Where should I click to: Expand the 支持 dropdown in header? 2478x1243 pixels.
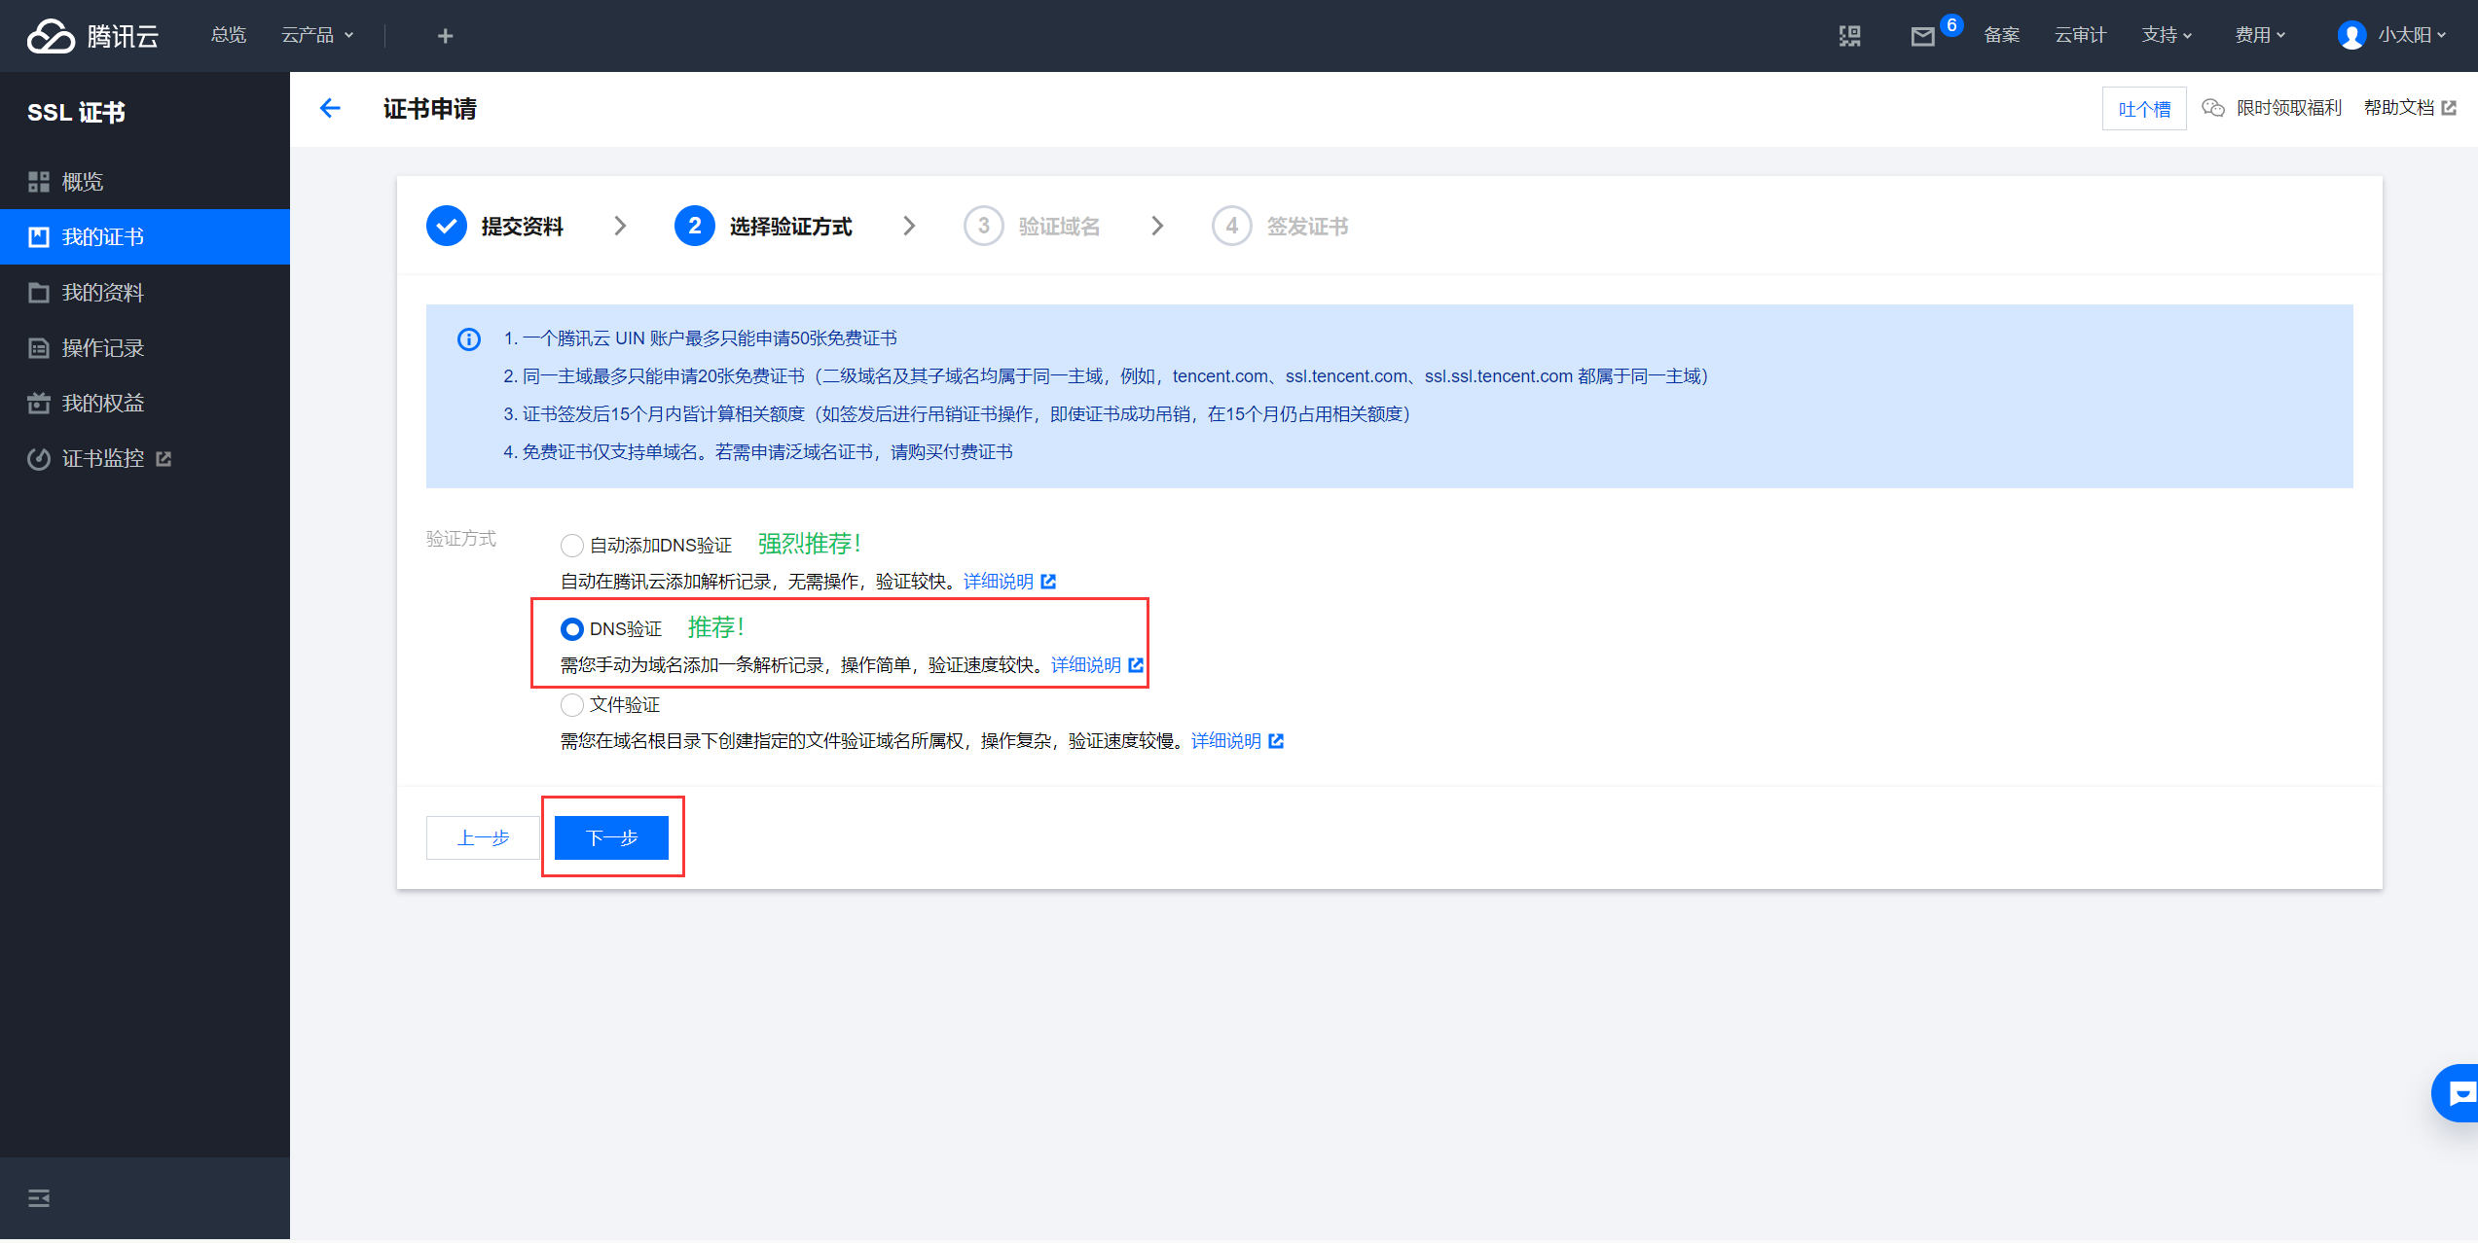[x=2167, y=36]
